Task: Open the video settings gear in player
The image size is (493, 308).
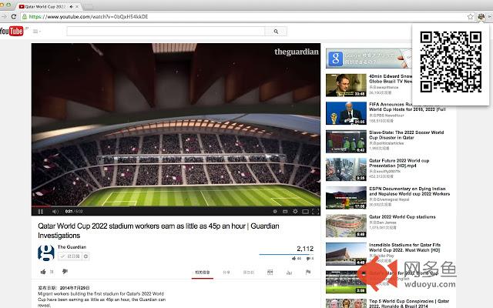Action: 295,212
